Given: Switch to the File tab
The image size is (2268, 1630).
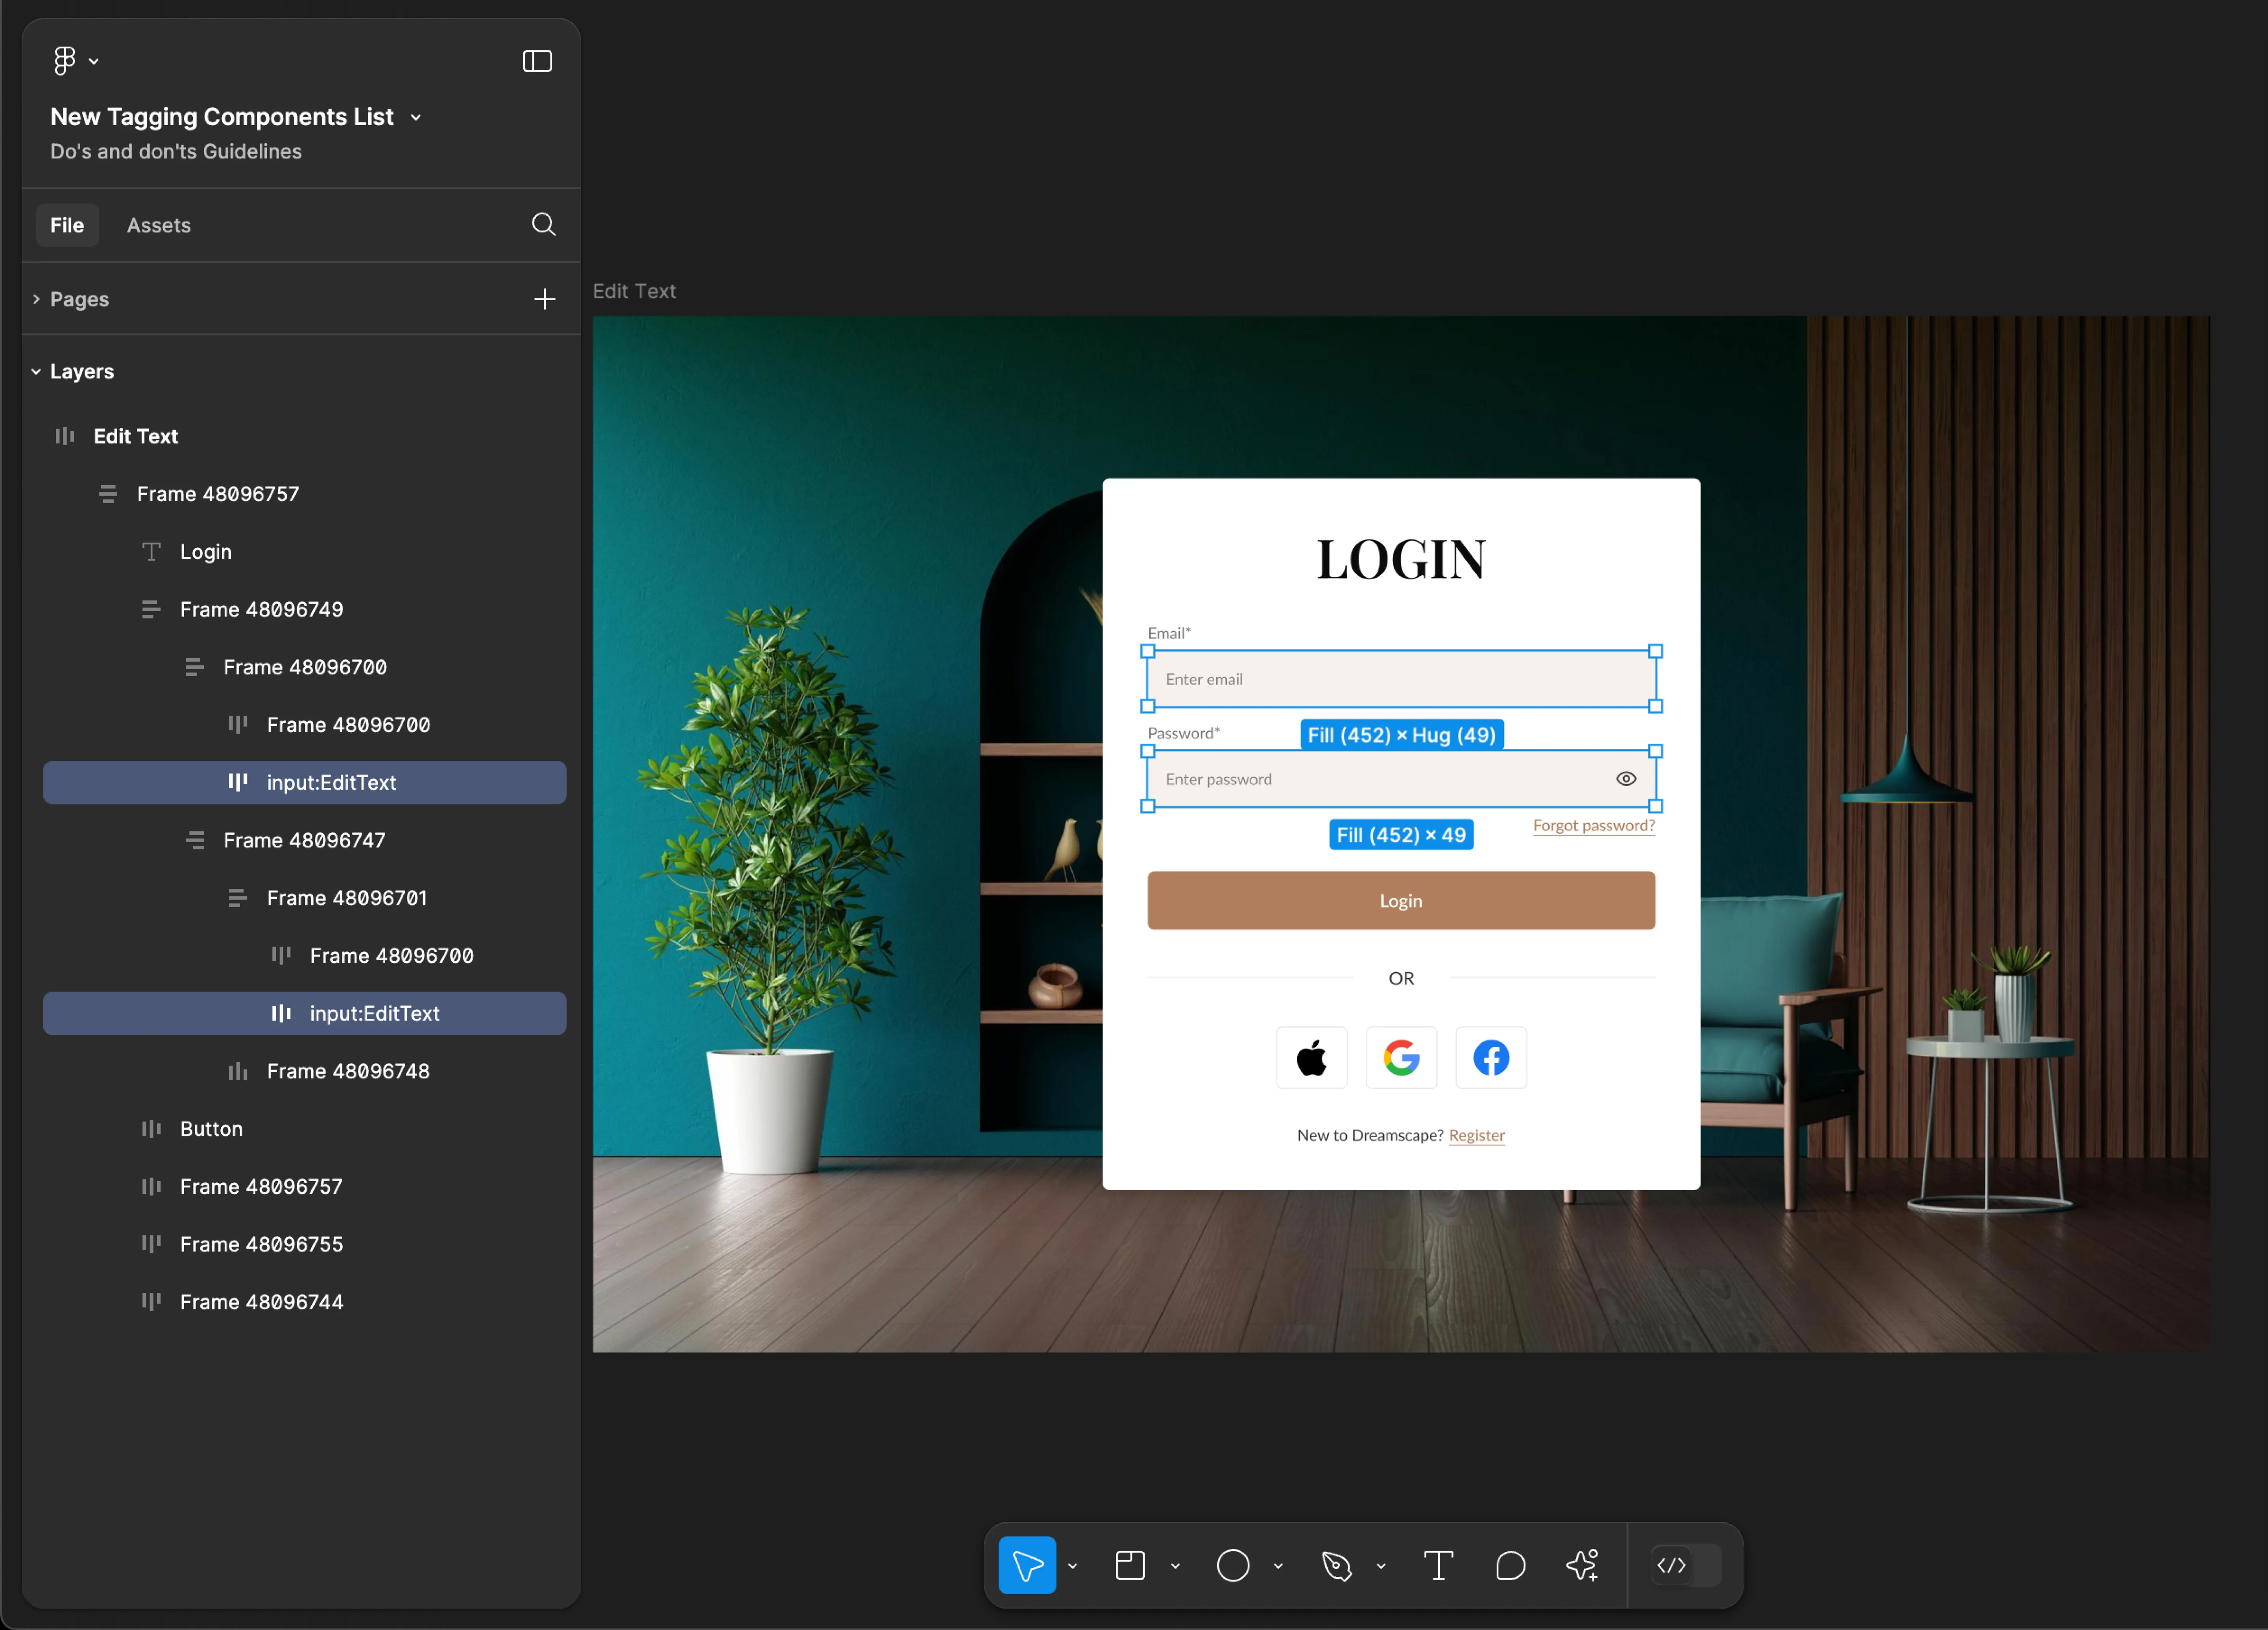Looking at the screenshot, I should pyautogui.click(x=67, y=225).
